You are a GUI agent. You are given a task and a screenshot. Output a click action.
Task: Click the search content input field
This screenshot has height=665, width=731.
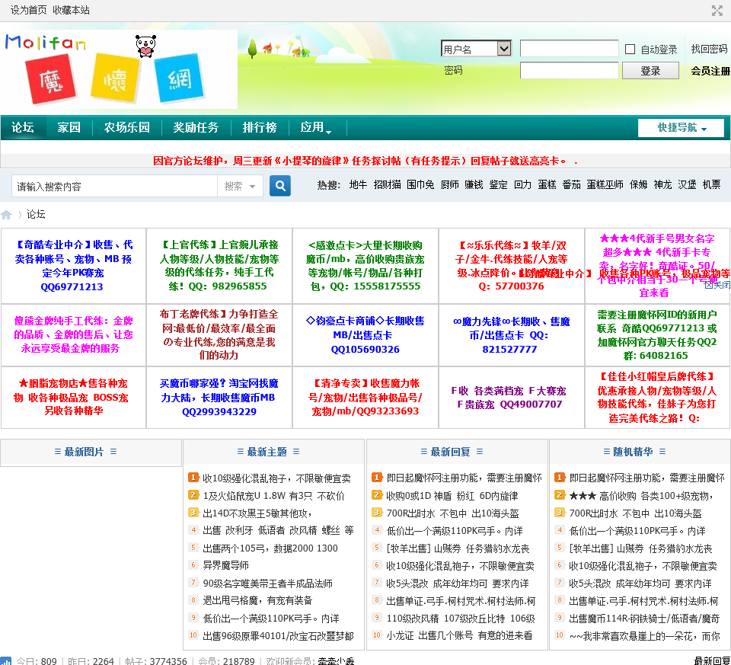(114, 186)
